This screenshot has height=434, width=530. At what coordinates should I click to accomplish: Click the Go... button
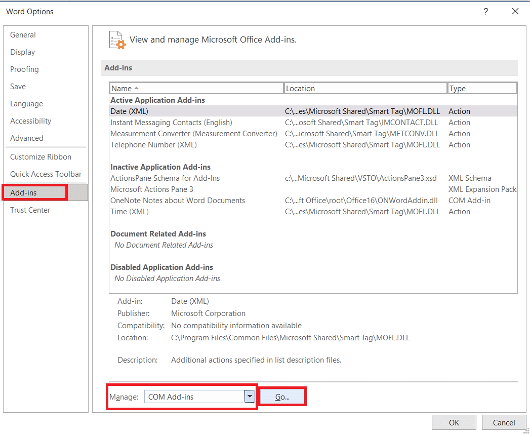pyautogui.click(x=282, y=397)
